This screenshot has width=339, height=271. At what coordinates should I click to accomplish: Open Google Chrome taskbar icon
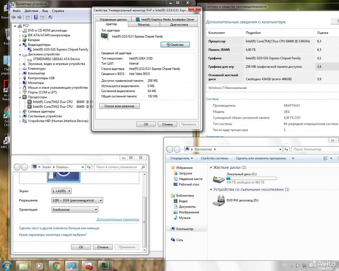[56, 266]
